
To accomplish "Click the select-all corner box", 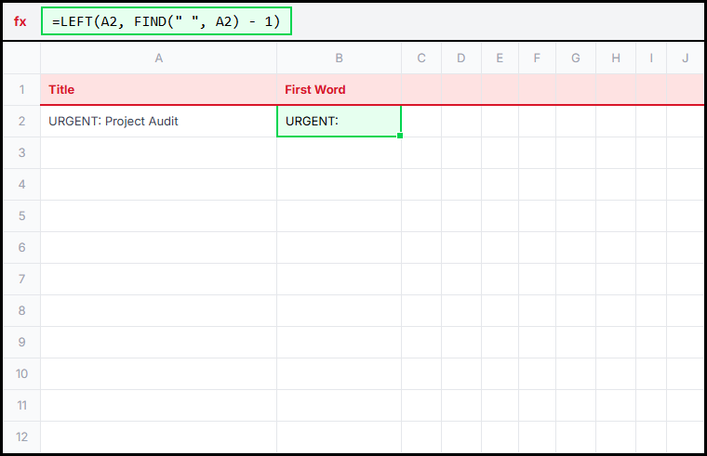I will point(21,59).
